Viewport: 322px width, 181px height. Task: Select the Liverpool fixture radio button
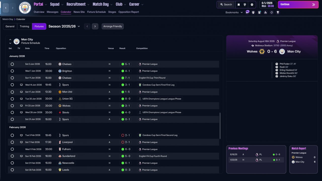[x=12, y=142]
